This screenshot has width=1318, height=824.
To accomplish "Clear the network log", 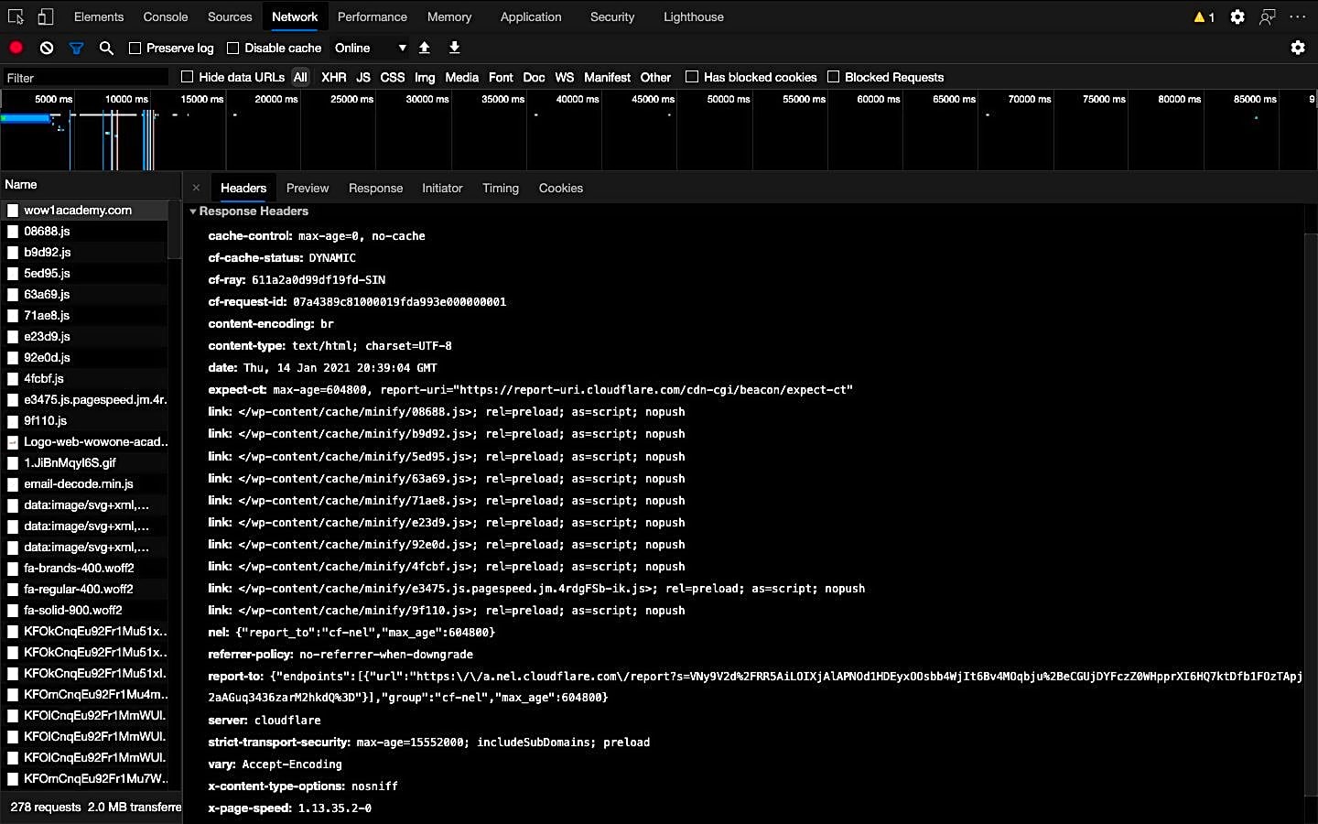I will pos(47,48).
